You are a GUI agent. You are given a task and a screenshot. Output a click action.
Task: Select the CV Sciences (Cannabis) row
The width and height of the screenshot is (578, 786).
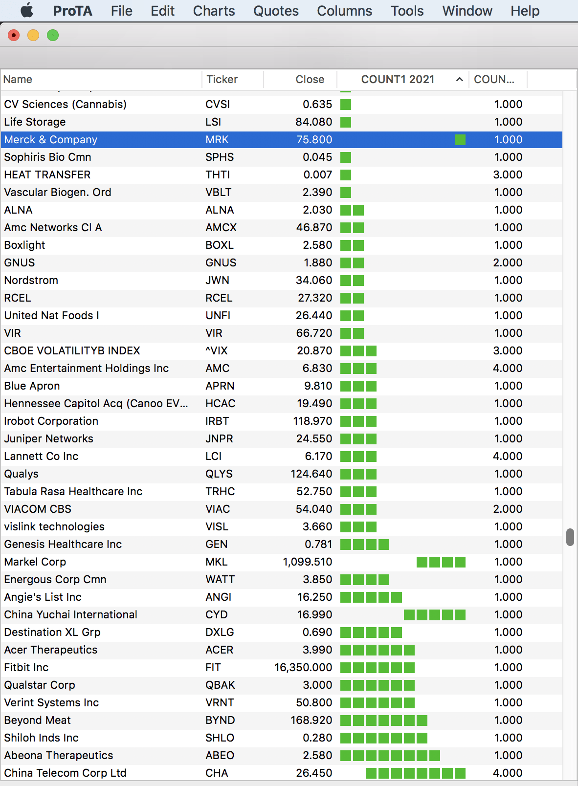281,104
